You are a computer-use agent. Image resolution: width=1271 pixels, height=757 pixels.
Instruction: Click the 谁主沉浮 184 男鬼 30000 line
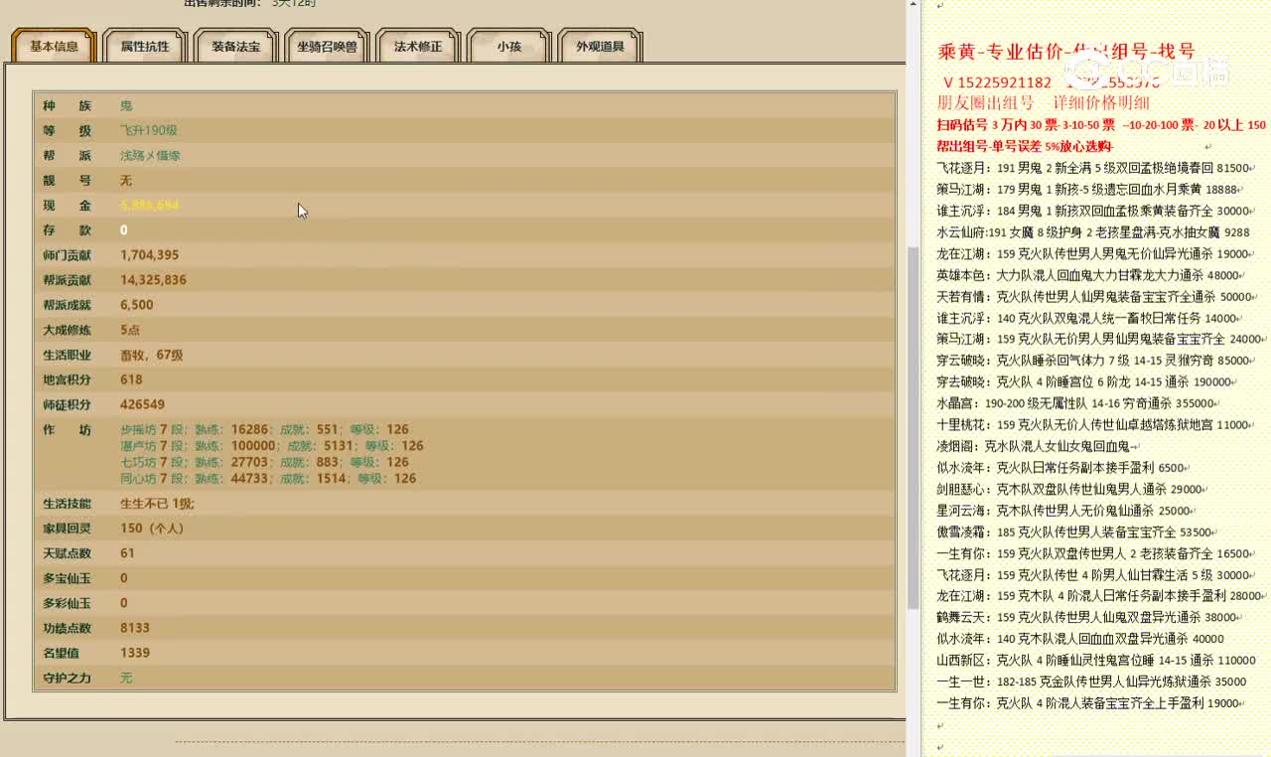pos(1095,211)
